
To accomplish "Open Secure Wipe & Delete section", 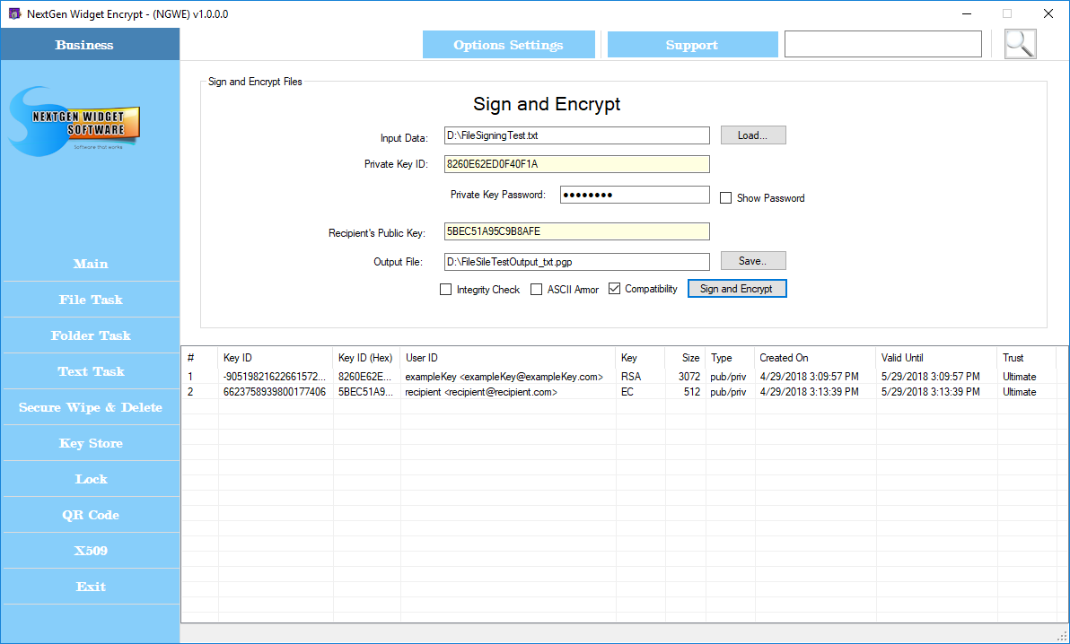I will point(91,407).
